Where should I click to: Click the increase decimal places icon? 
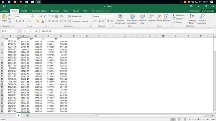click(108, 21)
